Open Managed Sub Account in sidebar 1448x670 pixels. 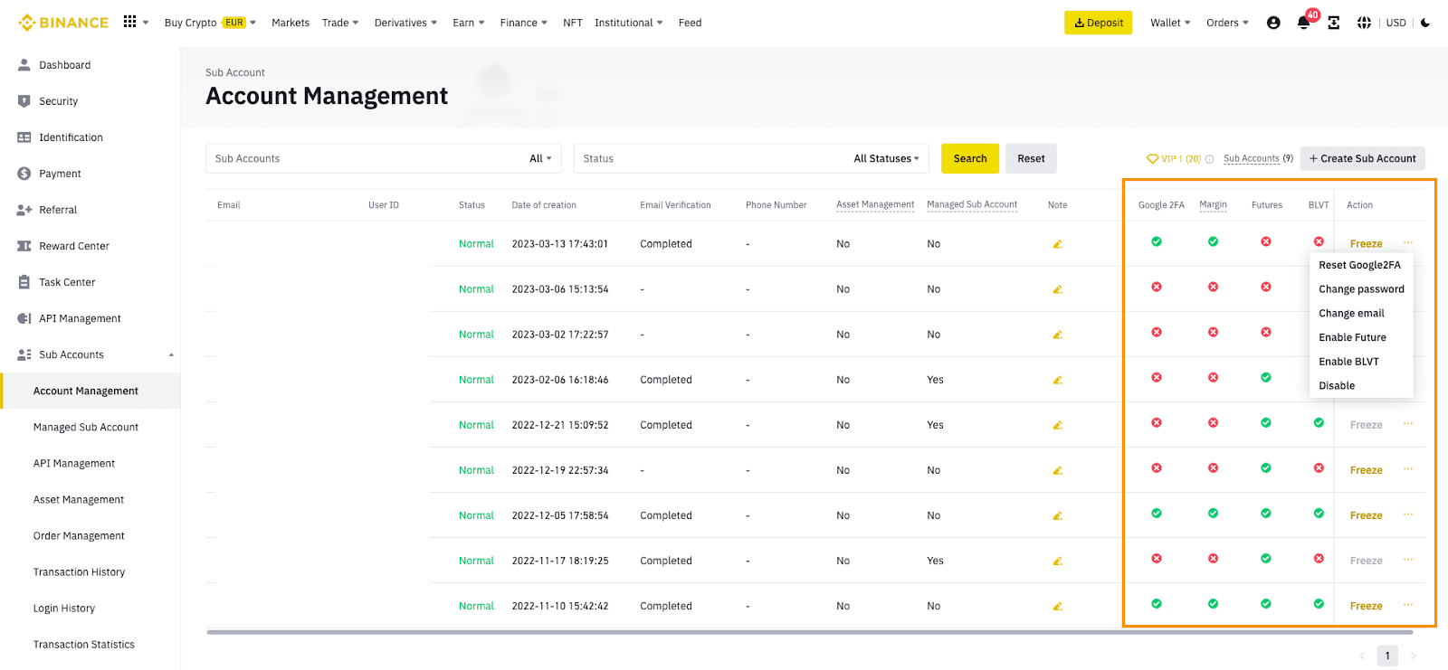86,428
